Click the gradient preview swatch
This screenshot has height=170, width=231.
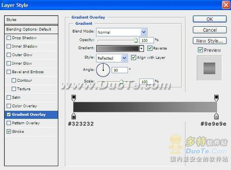tap(118, 49)
